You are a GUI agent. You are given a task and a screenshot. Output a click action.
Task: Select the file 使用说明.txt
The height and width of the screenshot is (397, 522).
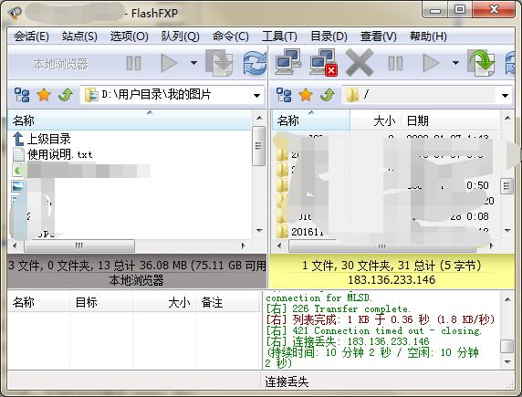click(53, 154)
